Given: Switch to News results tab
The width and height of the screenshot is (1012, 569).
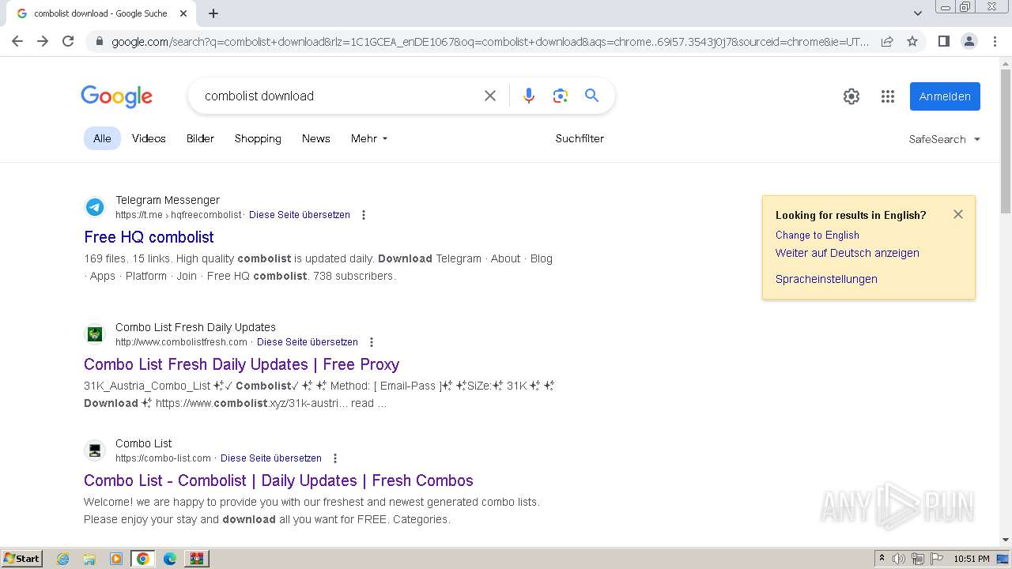Looking at the screenshot, I should tap(315, 138).
